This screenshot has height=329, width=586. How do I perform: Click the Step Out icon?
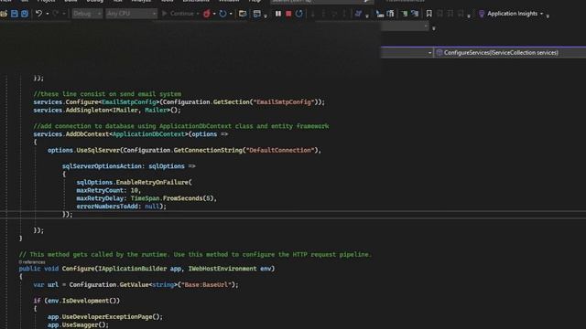(344, 14)
